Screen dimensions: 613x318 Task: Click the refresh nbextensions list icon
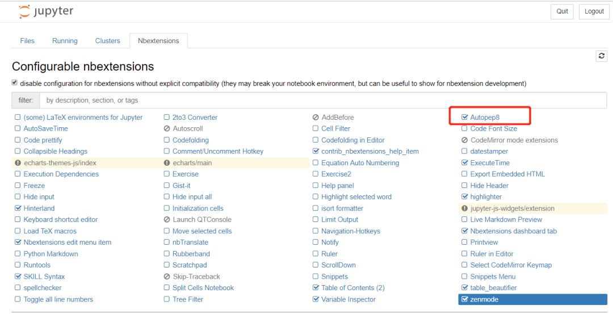[601, 56]
